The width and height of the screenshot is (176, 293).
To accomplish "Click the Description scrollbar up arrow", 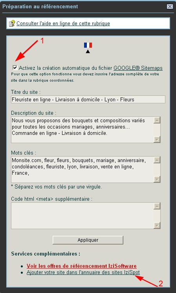I will 157,120.
